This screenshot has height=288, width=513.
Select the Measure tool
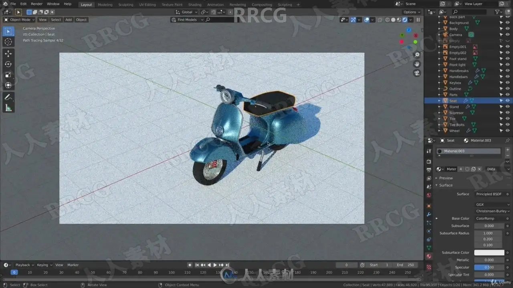tap(8, 108)
